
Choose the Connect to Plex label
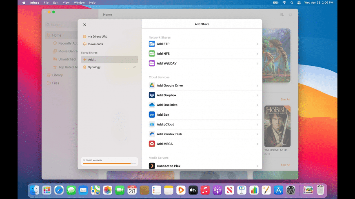point(169,166)
